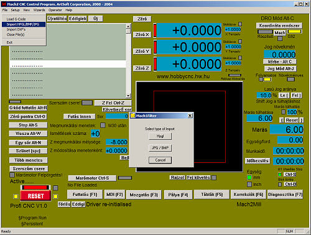Click the red RESET button
Screen dimensions: 311x235
35,196
